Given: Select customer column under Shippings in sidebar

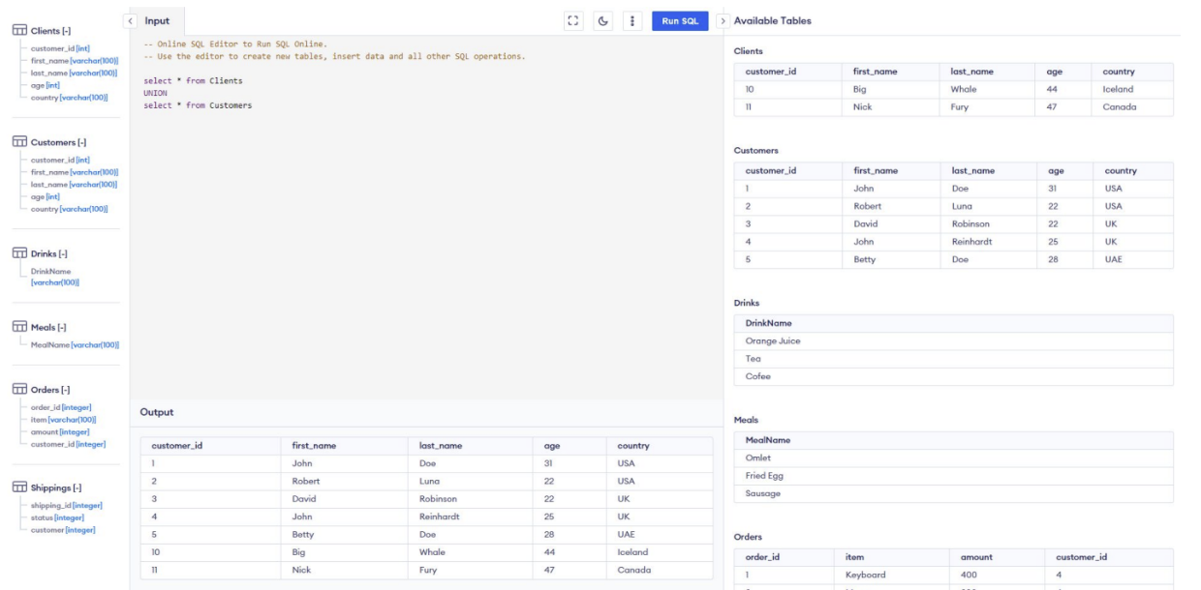Looking at the screenshot, I should (63, 529).
